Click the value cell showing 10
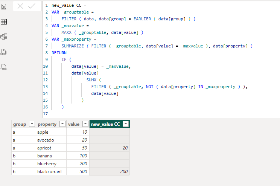Screen dimensions: 280x186 coord(78,132)
